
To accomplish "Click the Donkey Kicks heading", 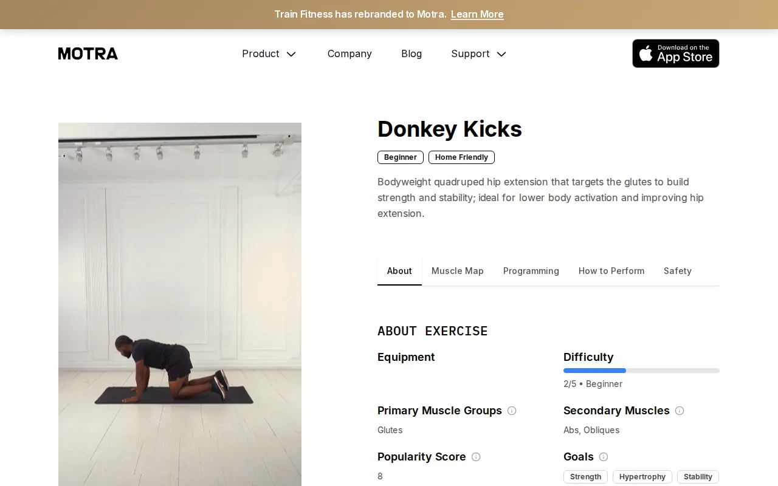I will pyautogui.click(x=450, y=129).
